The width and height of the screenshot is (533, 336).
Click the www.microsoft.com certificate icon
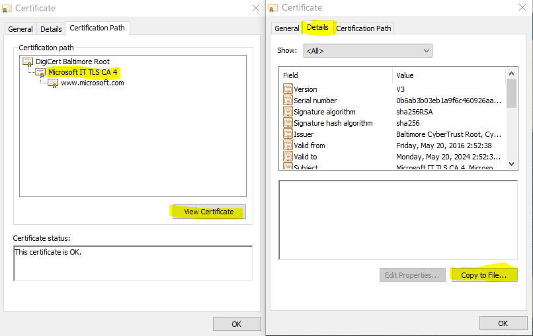(x=53, y=83)
